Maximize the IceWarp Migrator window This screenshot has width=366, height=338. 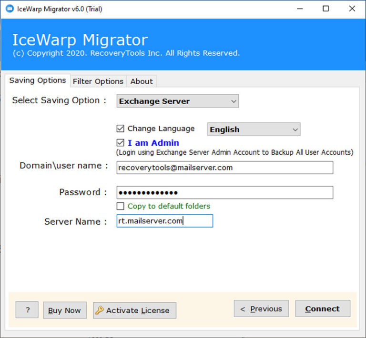(x=326, y=9)
